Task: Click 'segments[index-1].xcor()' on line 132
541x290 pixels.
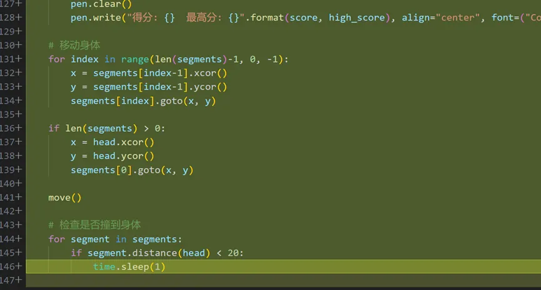Action: pos(160,73)
